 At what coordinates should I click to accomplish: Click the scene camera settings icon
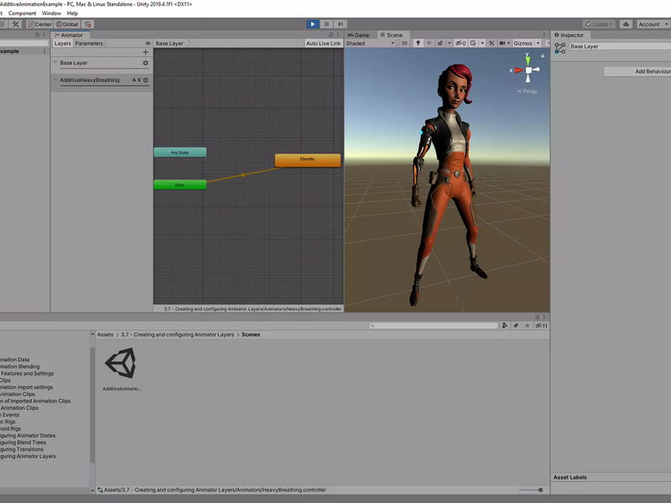tap(502, 44)
